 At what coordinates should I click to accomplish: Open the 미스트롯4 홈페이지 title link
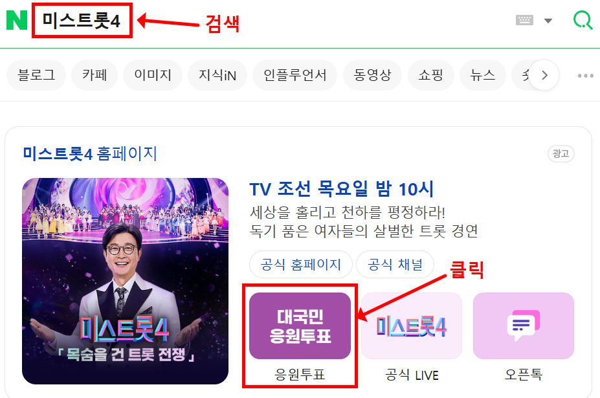pos(90,154)
